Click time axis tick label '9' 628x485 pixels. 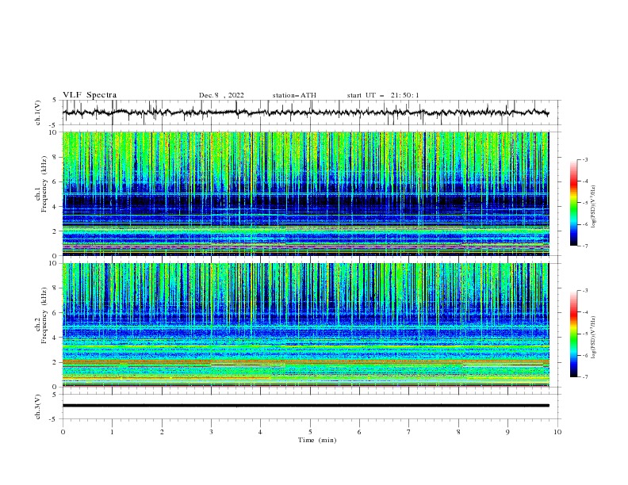tap(507, 432)
